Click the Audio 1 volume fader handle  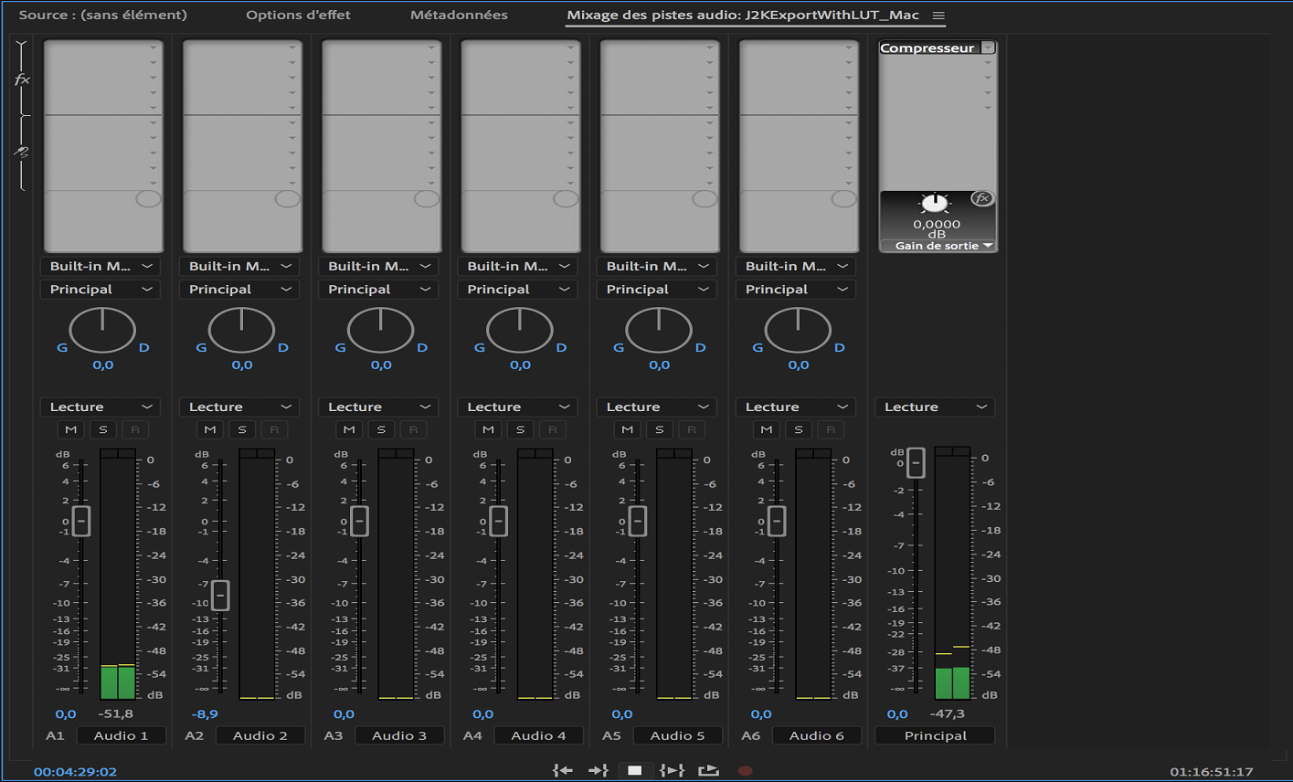coord(81,521)
